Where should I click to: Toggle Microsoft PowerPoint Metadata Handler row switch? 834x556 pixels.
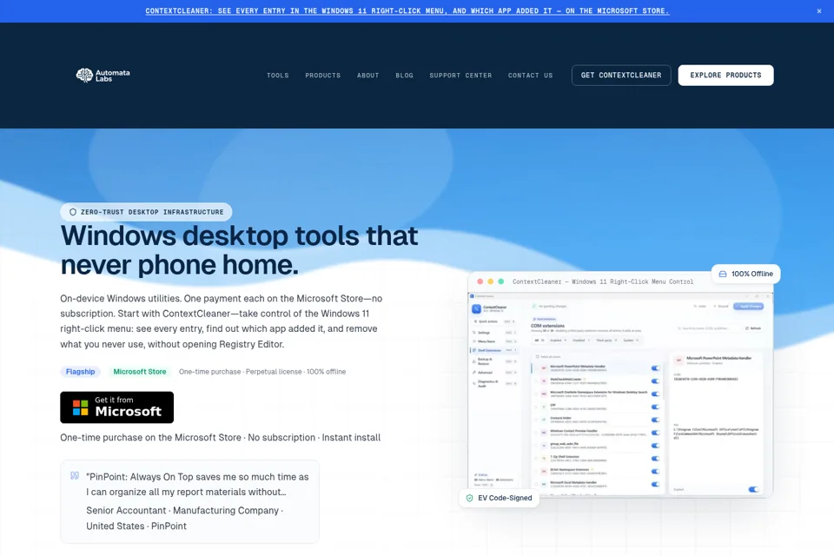click(655, 368)
